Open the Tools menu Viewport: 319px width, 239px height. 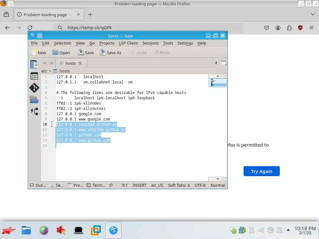click(x=168, y=43)
